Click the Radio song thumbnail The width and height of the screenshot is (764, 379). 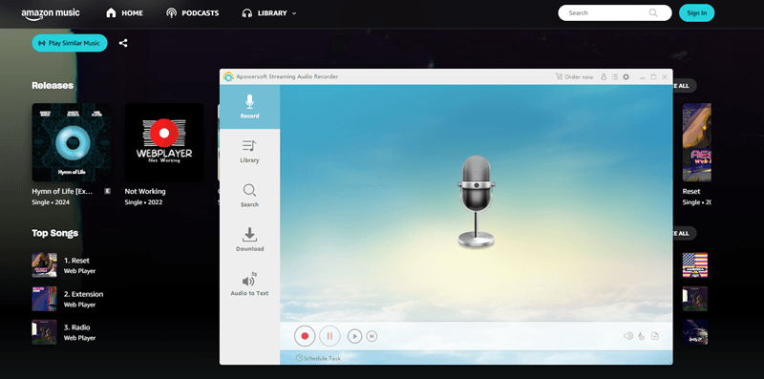(x=44, y=332)
